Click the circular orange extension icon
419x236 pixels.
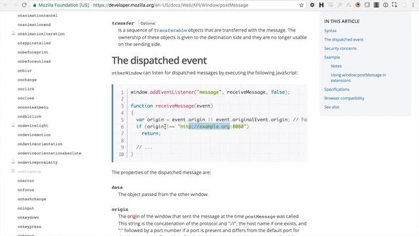358,5
